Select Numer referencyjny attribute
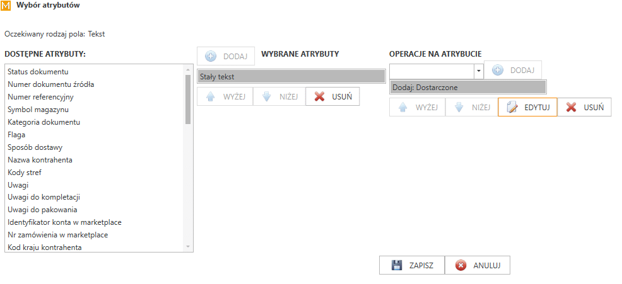 [95, 96]
